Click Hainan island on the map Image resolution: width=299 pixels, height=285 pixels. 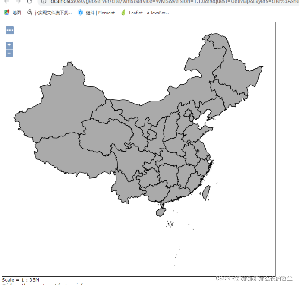pos(161,212)
